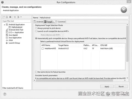The height and width of the screenshot is (99, 132).
Task: Select JUnit tree item
Action: click(11, 40)
